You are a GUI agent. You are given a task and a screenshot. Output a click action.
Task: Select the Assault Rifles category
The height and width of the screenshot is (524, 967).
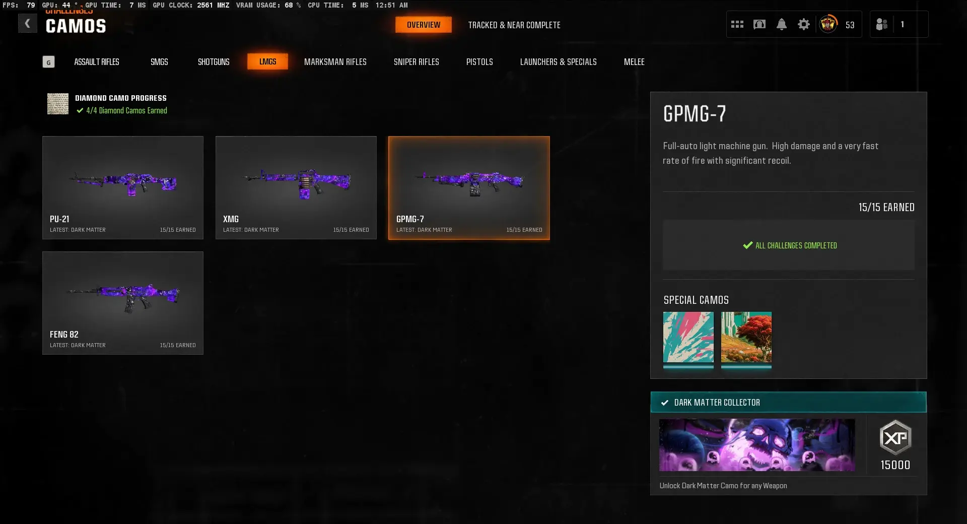[97, 62]
